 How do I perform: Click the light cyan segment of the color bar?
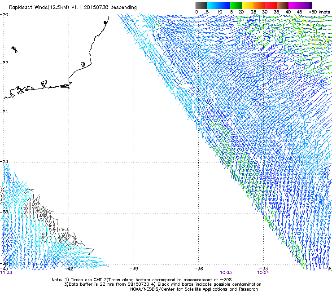[x=213, y=5]
